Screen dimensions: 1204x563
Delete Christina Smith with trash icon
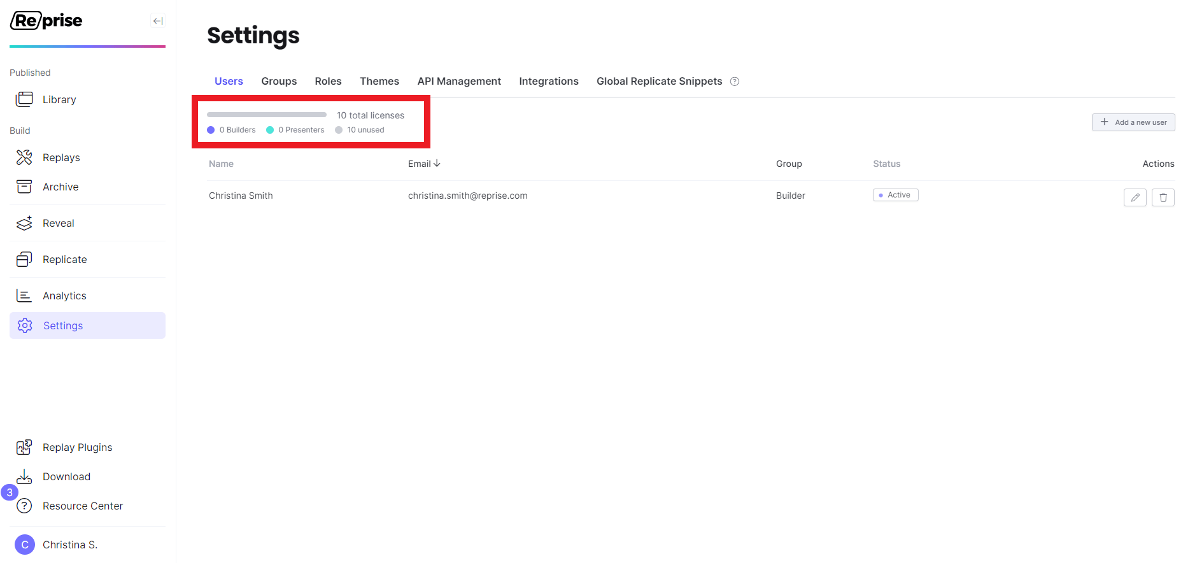pyautogui.click(x=1163, y=197)
